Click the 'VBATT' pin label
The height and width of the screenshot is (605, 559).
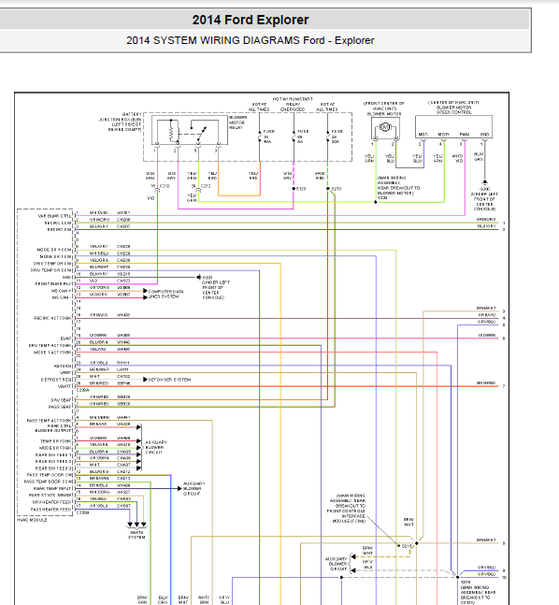pos(64,386)
